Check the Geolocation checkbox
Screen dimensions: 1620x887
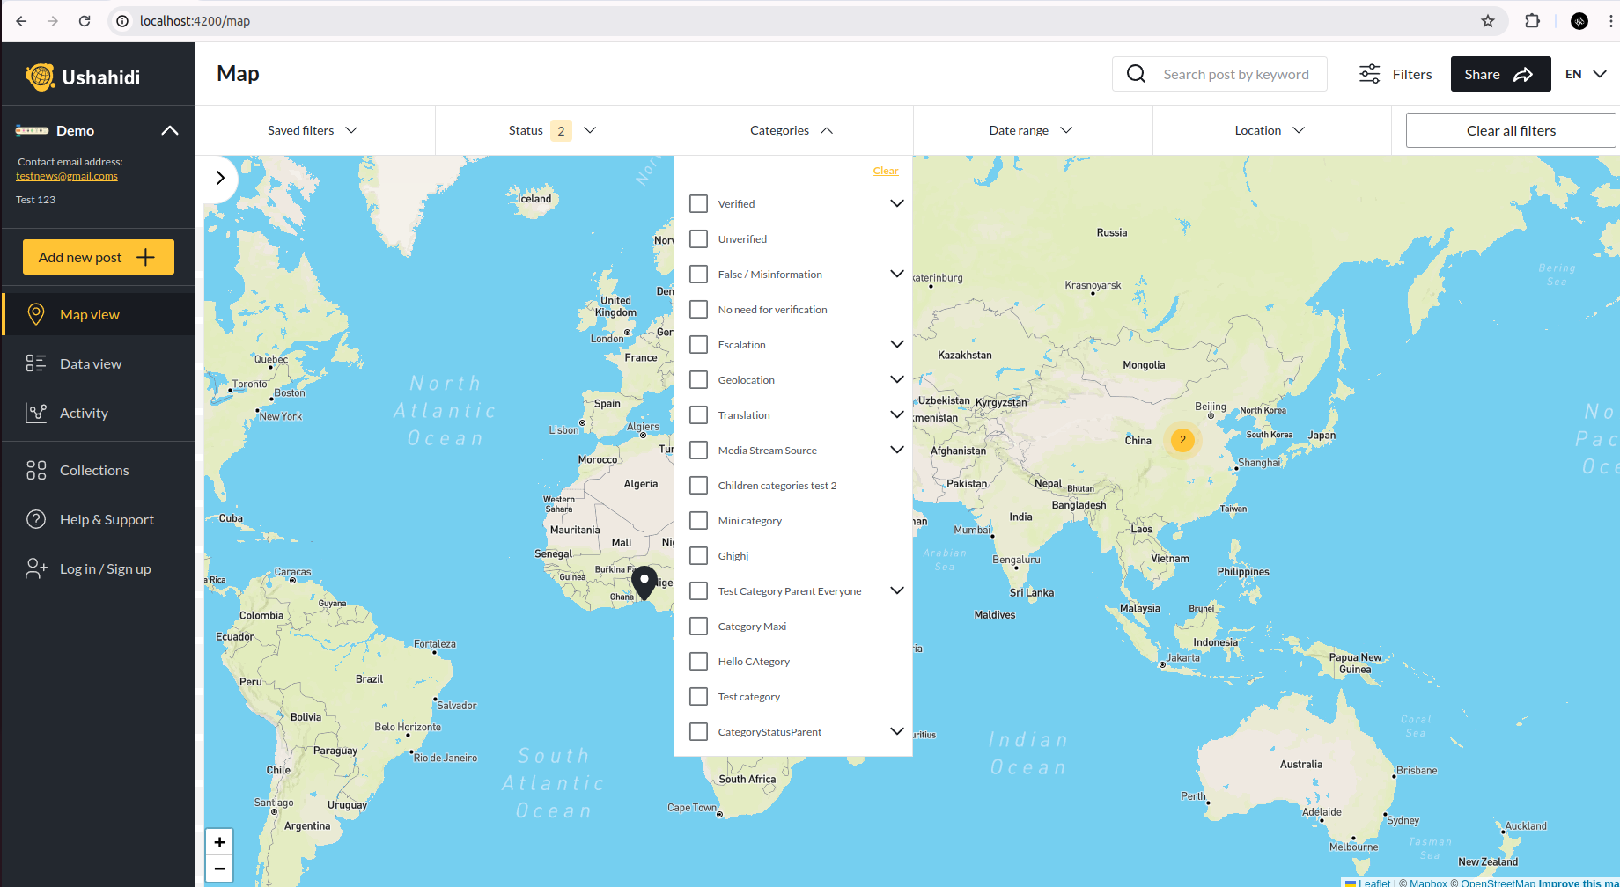(699, 379)
